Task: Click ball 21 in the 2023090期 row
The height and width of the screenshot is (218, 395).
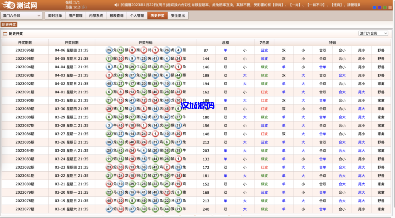Action: click(109, 100)
